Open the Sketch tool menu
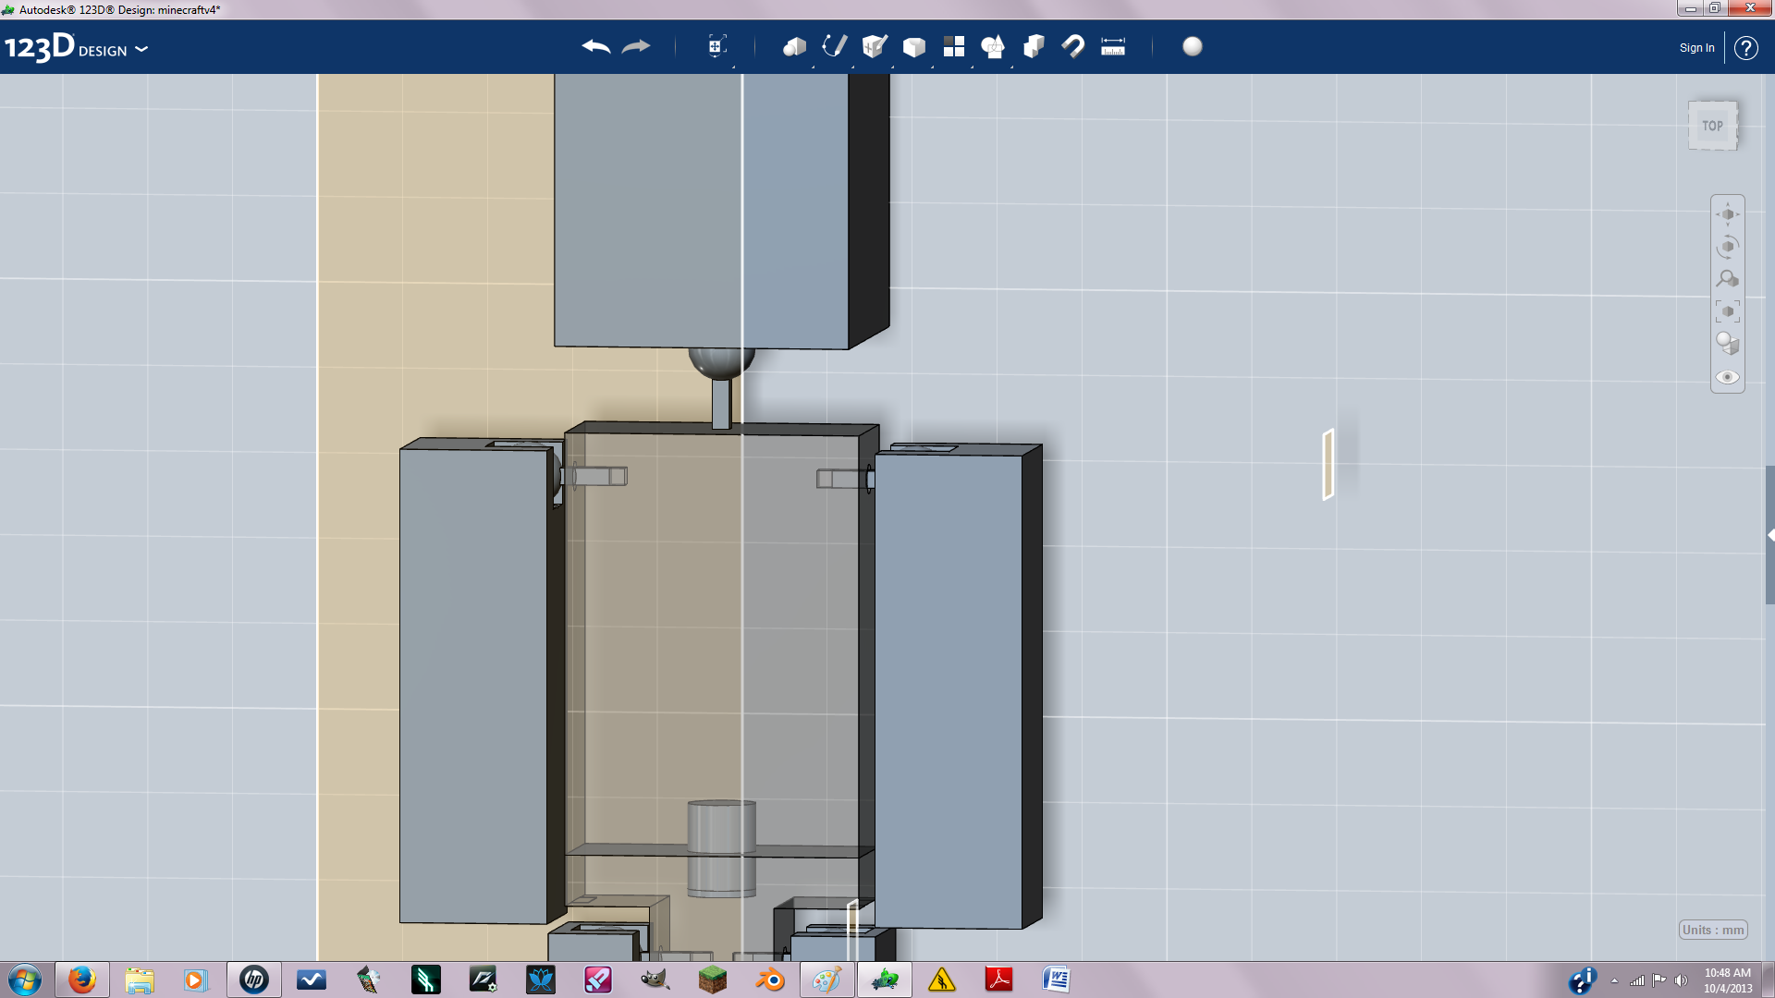The height and width of the screenshot is (998, 1775). pyautogui.click(x=834, y=46)
